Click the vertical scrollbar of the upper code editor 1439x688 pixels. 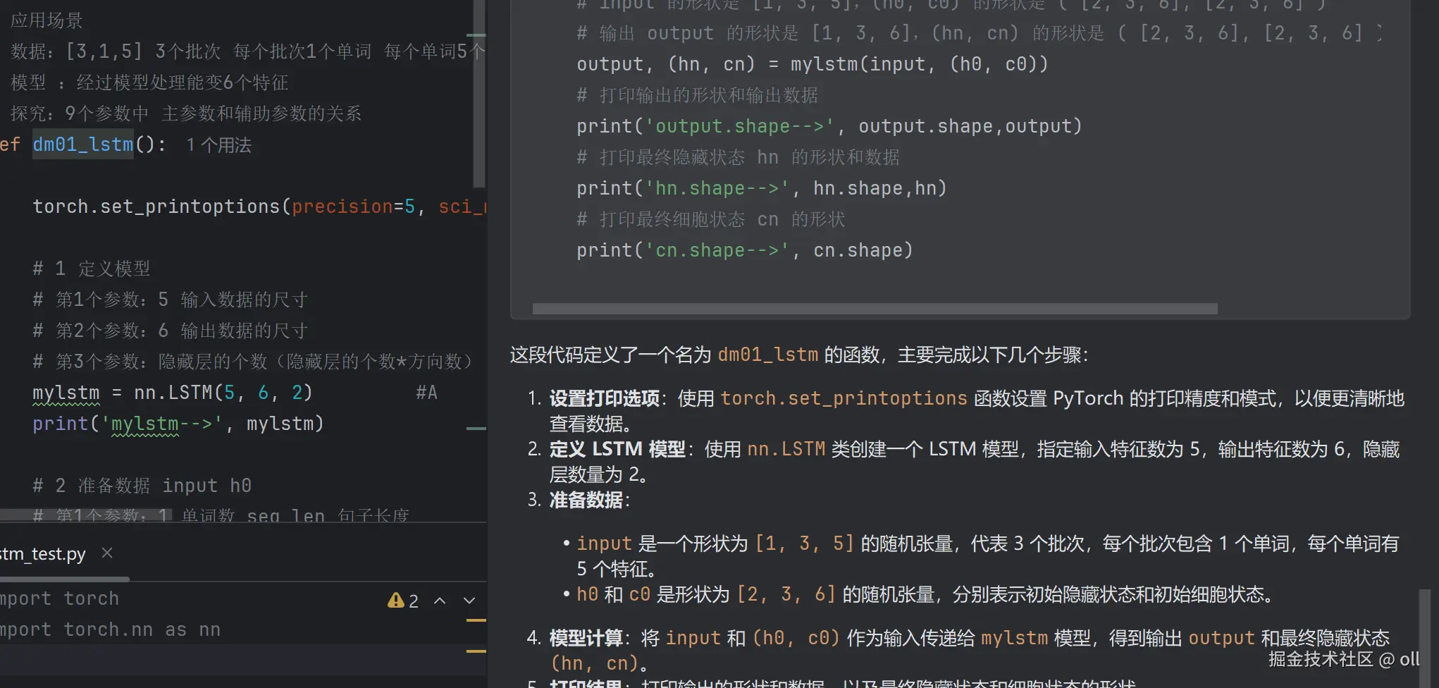[x=479, y=93]
